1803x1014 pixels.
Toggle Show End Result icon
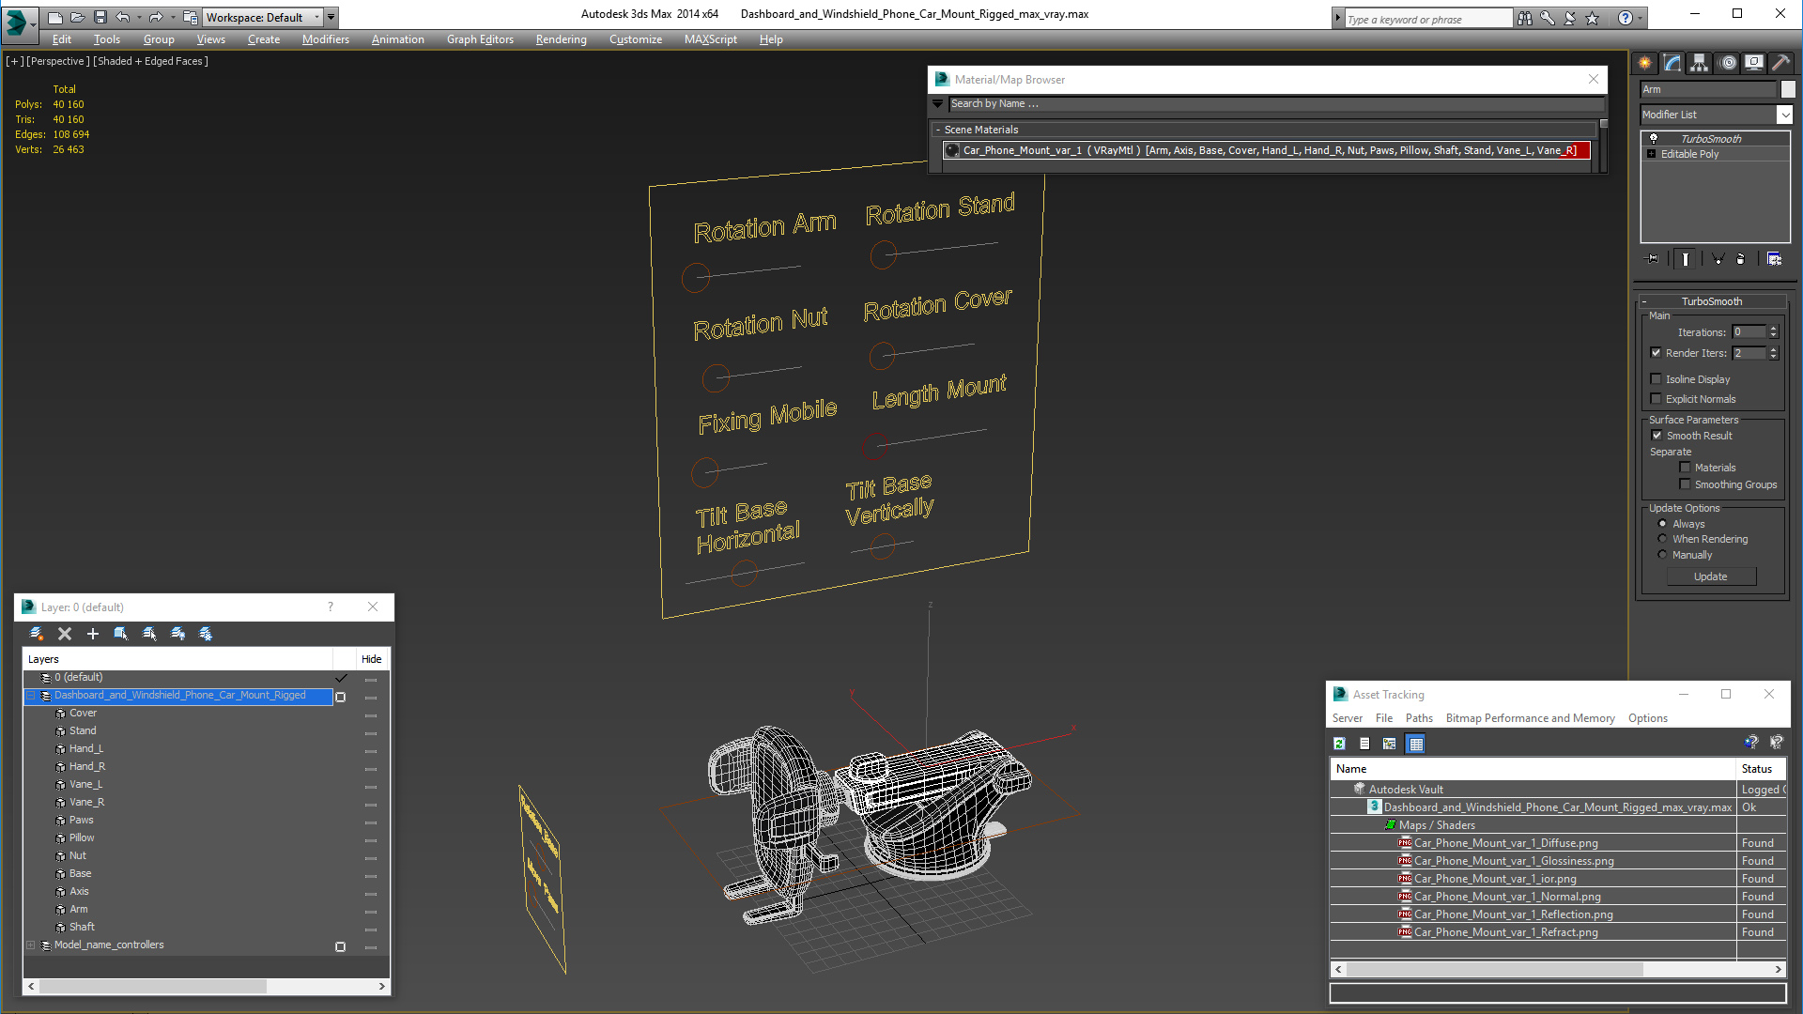pos(1685,259)
